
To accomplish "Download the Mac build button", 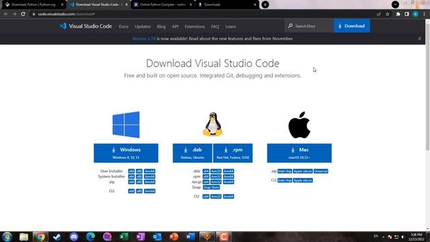I will (299, 153).
